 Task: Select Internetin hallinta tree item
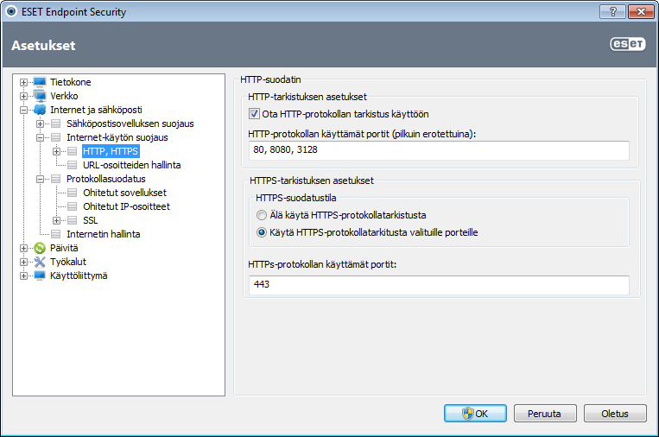pyautogui.click(x=103, y=234)
